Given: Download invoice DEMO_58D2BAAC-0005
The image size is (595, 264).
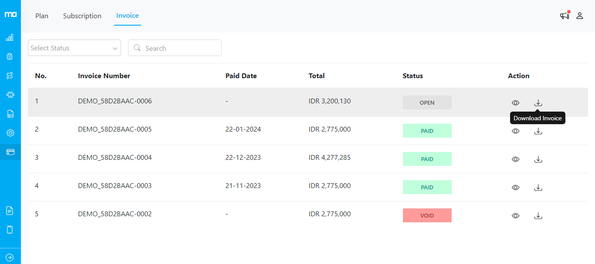Looking at the screenshot, I should (x=538, y=131).
